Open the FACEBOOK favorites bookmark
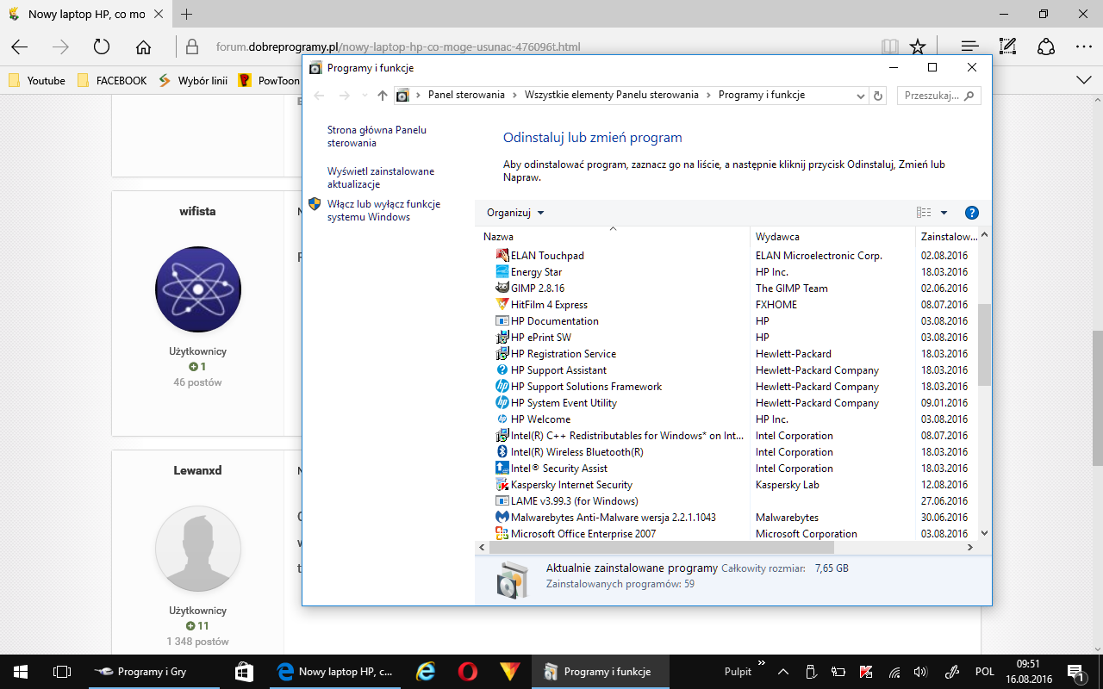The image size is (1103, 689). 112,80
